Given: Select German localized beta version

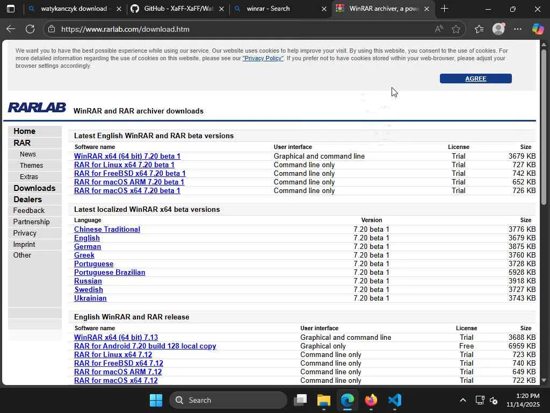Looking at the screenshot, I should pyautogui.click(x=88, y=246).
